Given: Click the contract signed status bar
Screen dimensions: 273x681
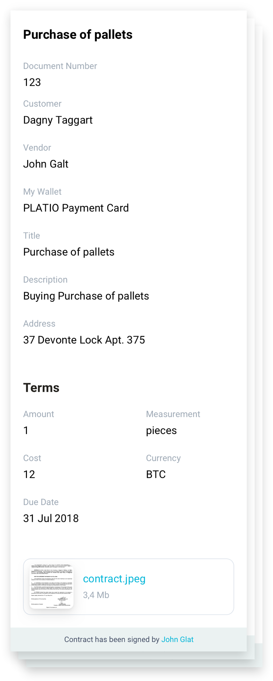Looking at the screenshot, I should coord(129,640).
